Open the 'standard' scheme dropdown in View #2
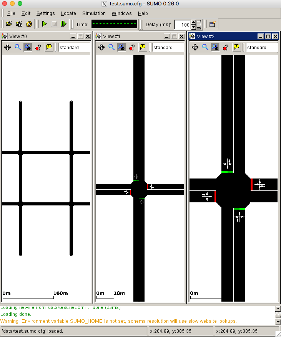The height and width of the screenshot is (337, 281). point(262,48)
